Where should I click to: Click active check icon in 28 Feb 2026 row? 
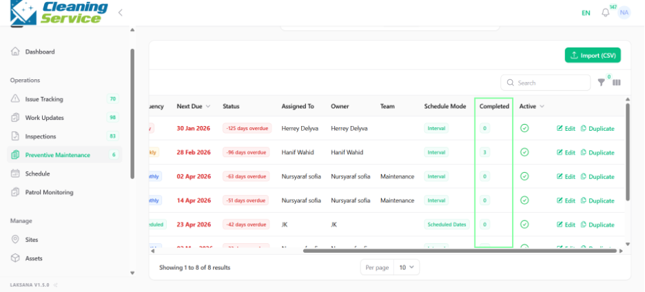click(x=524, y=152)
